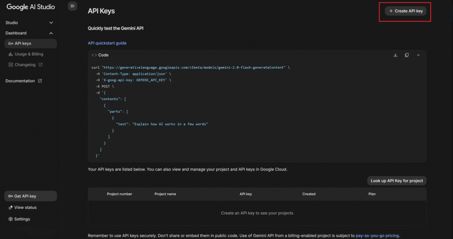This screenshot has width=453, height=239.
Task: Expand the Studio section chevron
Action: [x=51, y=23]
